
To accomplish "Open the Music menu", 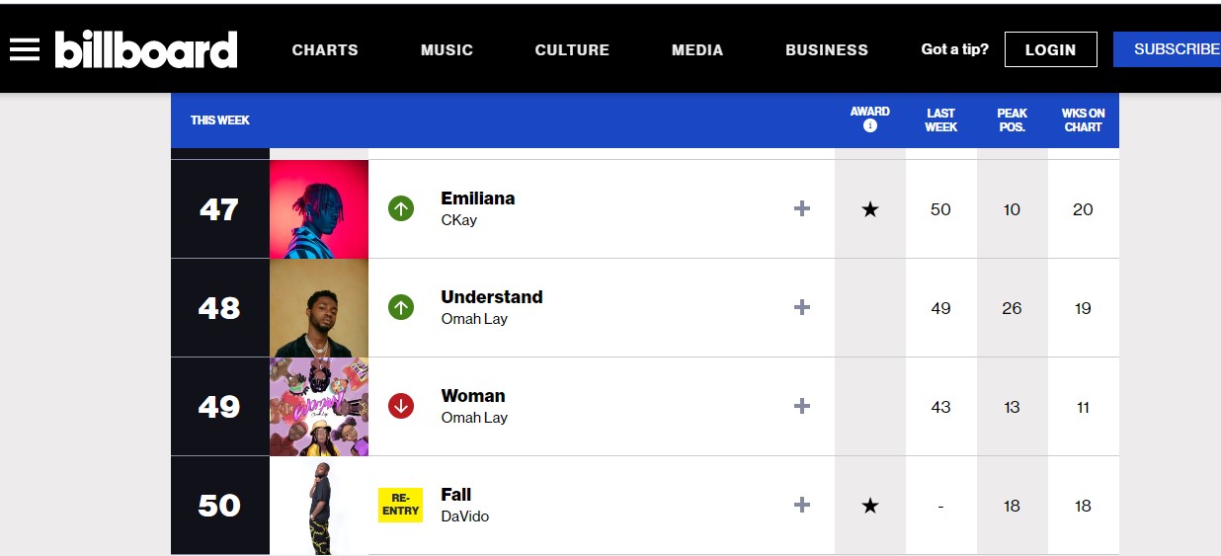I will pos(447,49).
